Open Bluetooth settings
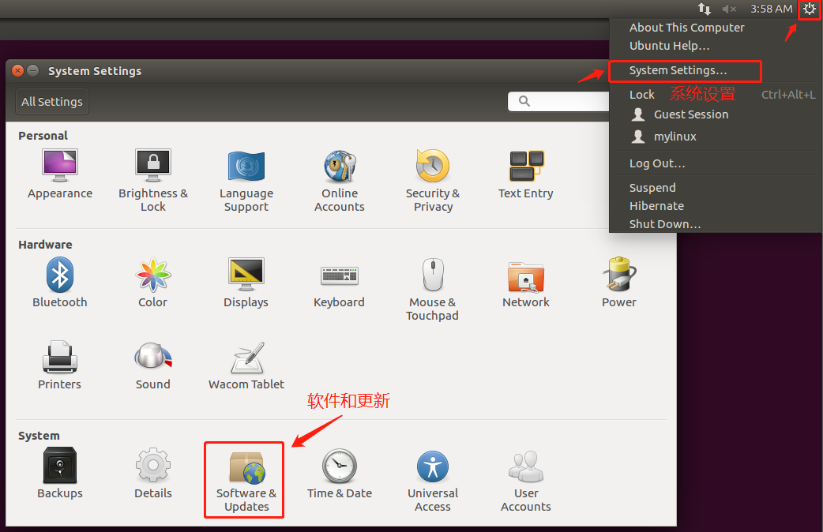This screenshot has width=823, height=532. pos(60,283)
